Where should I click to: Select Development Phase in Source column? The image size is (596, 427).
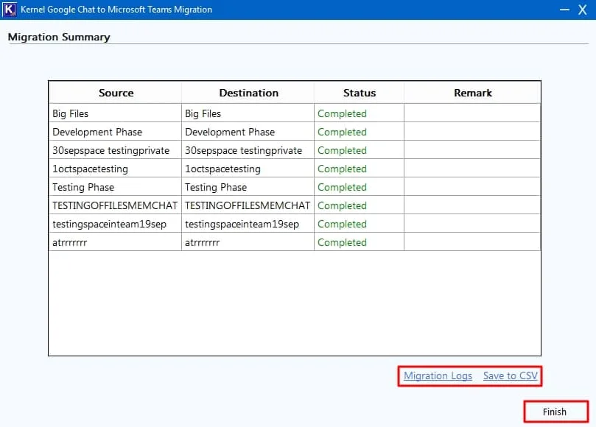click(x=116, y=132)
